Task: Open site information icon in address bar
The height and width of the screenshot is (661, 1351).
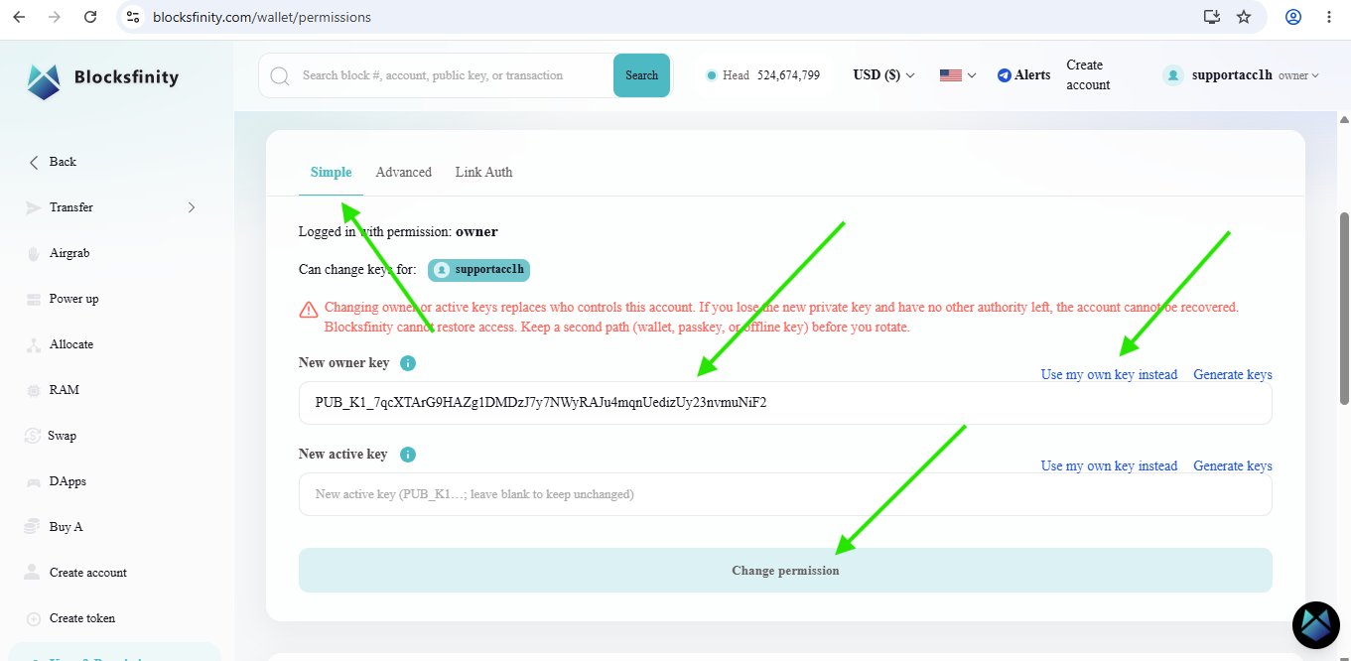Action: (x=134, y=17)
